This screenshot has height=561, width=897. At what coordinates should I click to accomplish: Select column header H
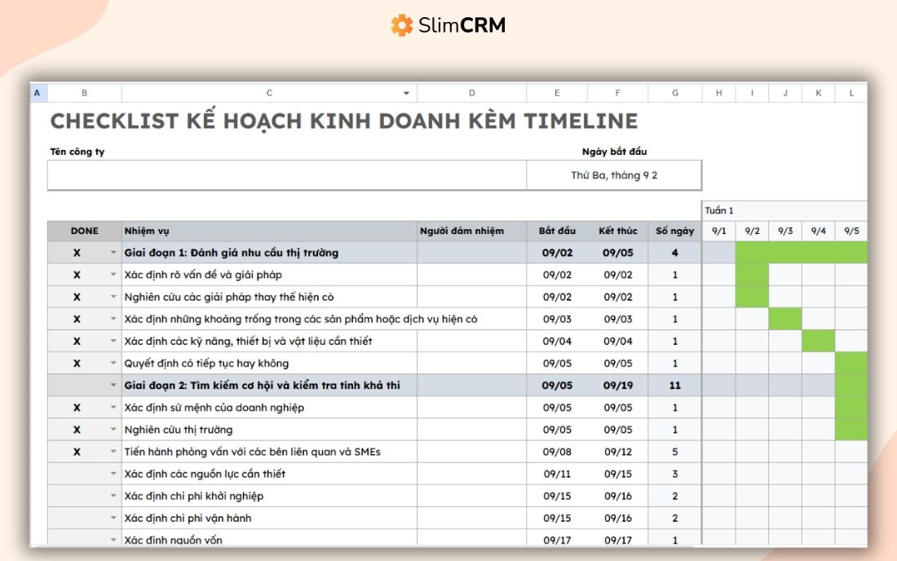[x=719, y=93]
